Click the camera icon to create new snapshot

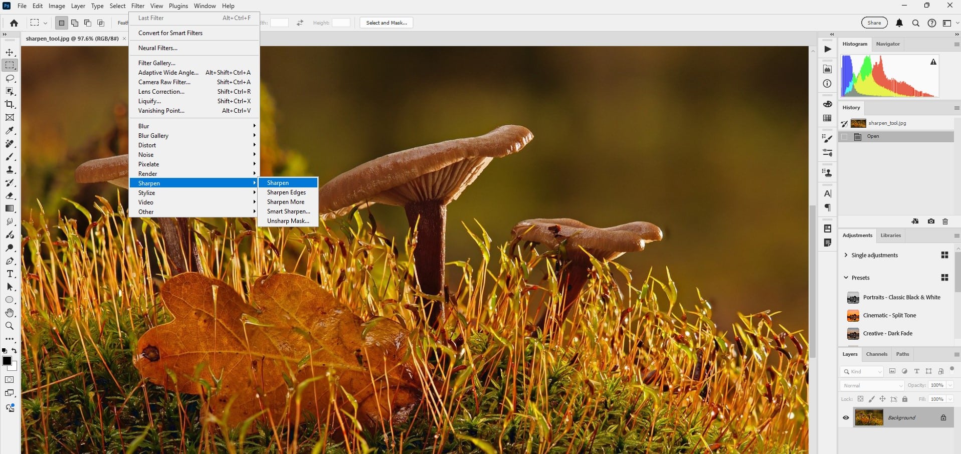[930, 221]
